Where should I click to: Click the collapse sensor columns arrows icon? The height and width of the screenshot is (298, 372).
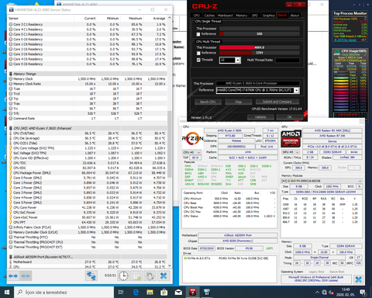pyautogui.click(x=26, y=276)
